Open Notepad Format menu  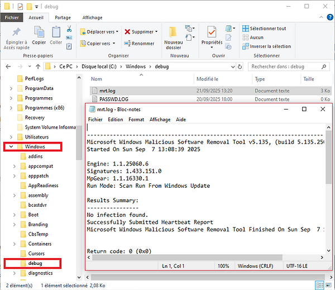tap(136, 120)
